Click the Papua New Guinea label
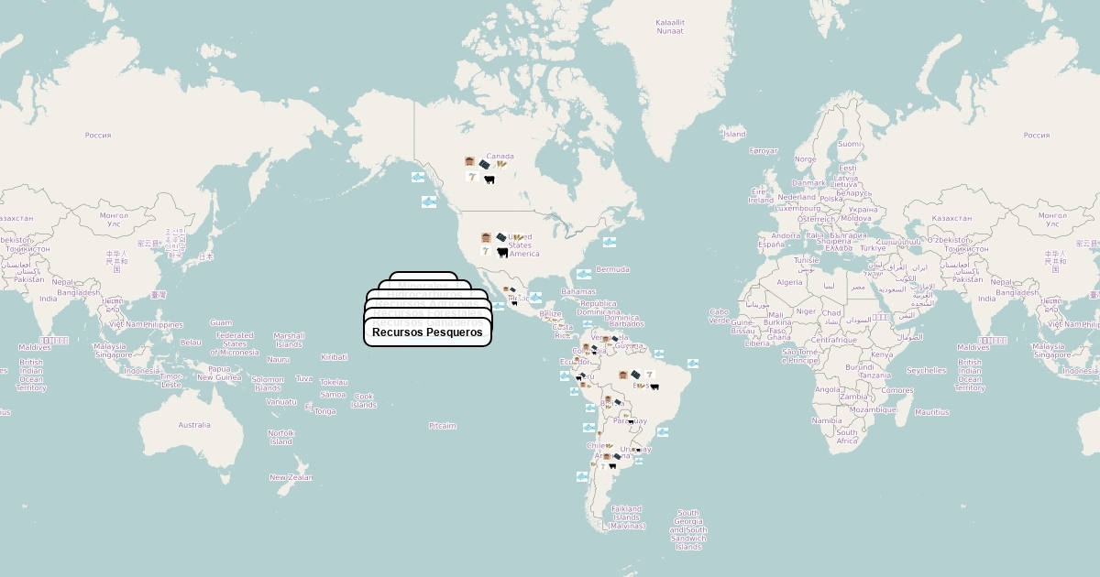The image size is (1100, 577). [x=219, y=373]
